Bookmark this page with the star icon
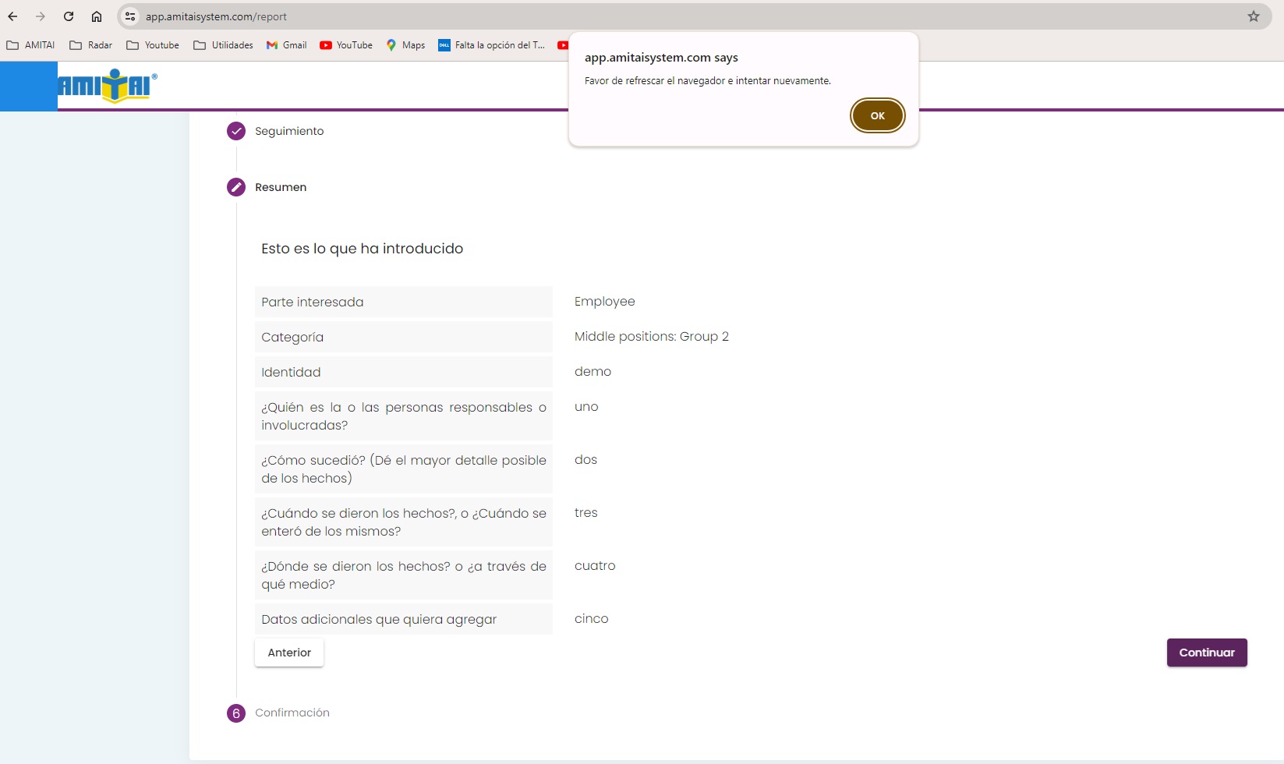This screenshot has height=764, width=1284. [x=1254, y=16]
